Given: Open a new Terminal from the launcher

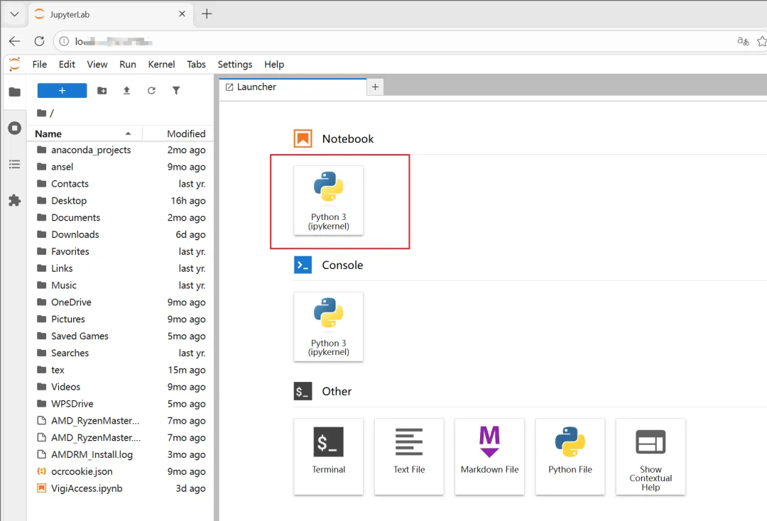Looking at the screenshot, I should [328, 456].
